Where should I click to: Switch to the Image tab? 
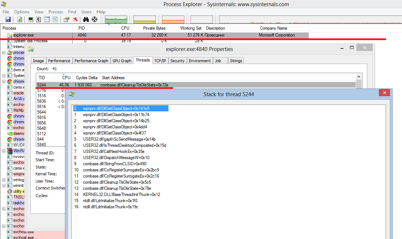[38, 61]
